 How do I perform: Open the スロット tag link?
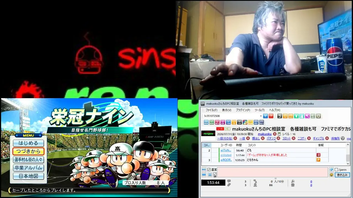287,138
